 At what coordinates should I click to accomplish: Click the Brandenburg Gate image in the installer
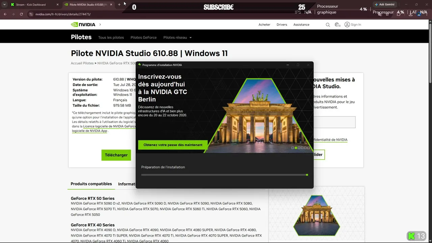258,115
